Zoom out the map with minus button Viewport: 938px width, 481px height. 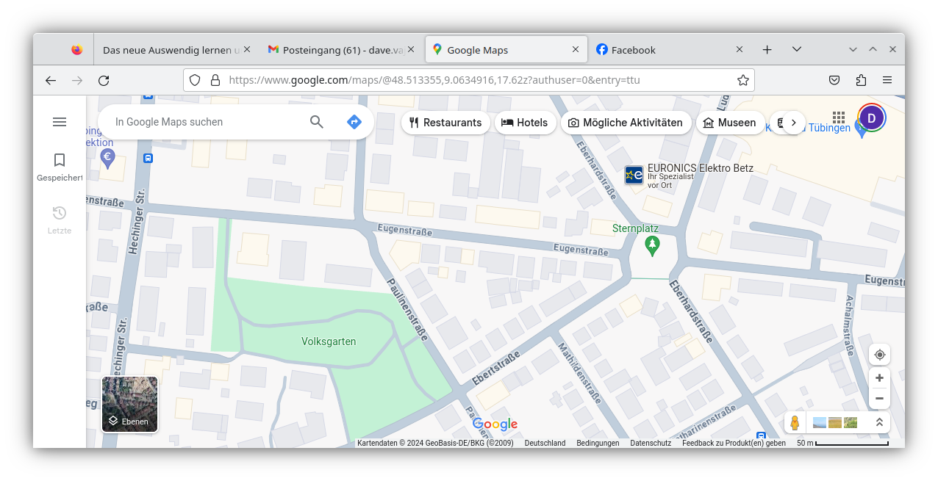pyautogui.click(x=879, y=399)
